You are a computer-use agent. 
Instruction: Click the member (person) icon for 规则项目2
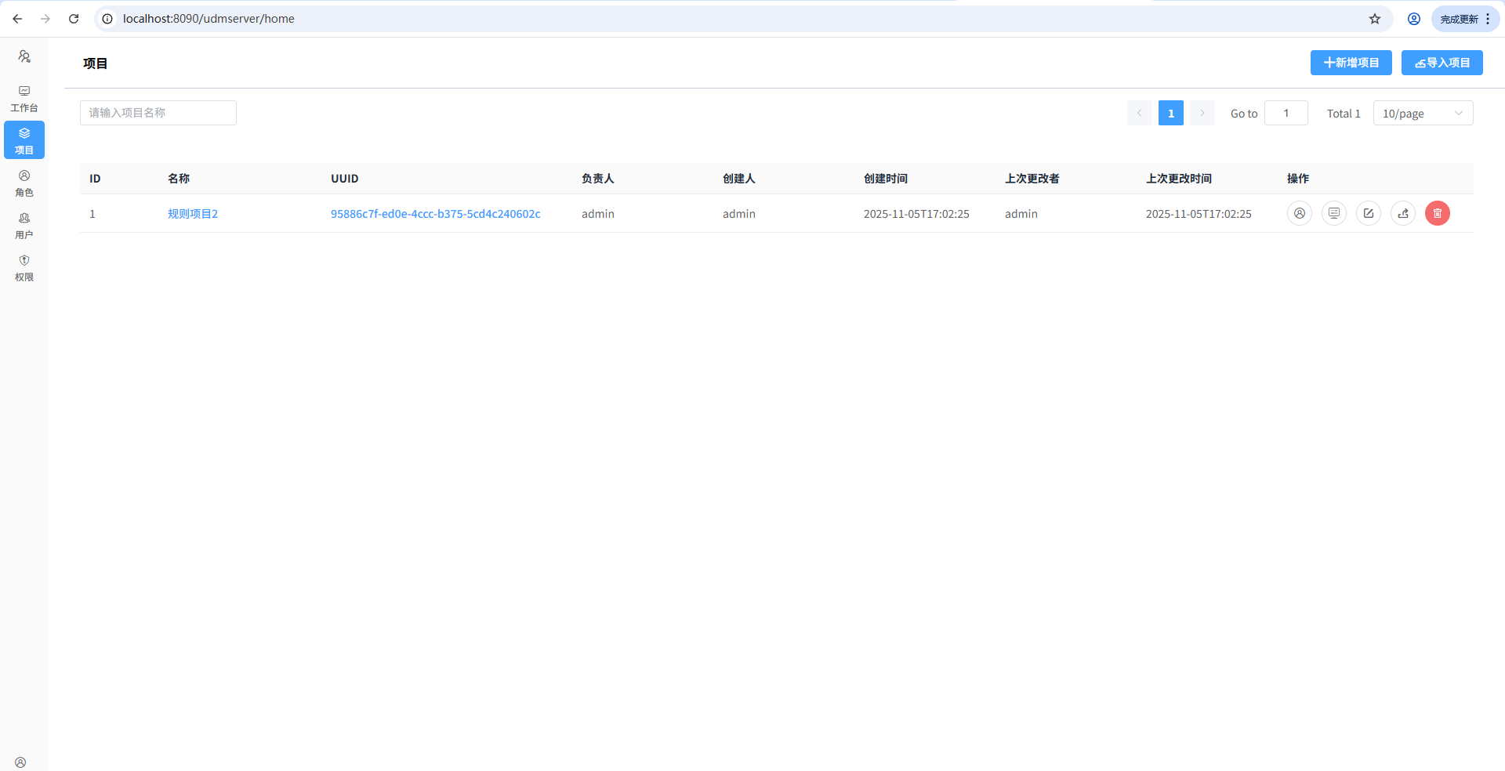tap(1299, 213)
